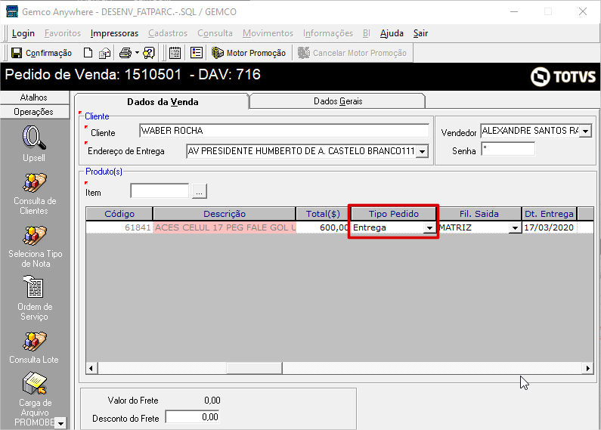
Task: Open Seleciona Tipo de Nota shortcut
Action: 36,247
